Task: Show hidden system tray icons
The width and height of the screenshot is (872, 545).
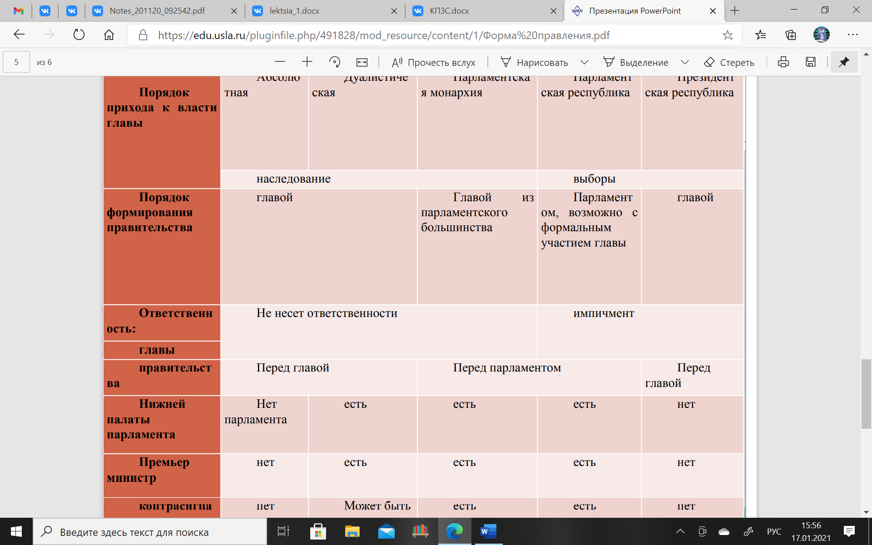Action: pyautogui.click(x=680, y=531)
